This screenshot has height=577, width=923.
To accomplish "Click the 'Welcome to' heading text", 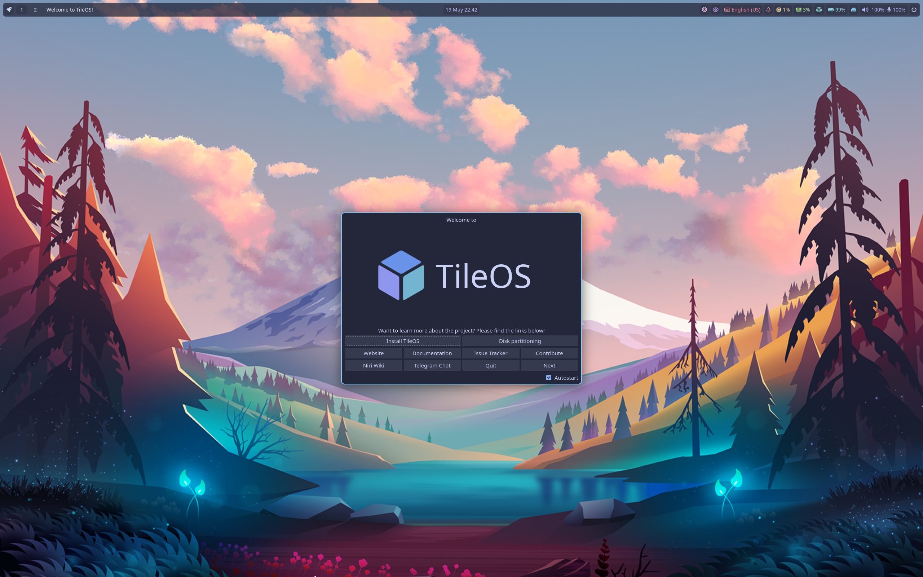I will coord(461,220).
